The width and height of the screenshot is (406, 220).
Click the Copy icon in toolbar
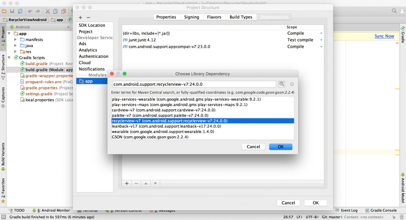[55, 11]
